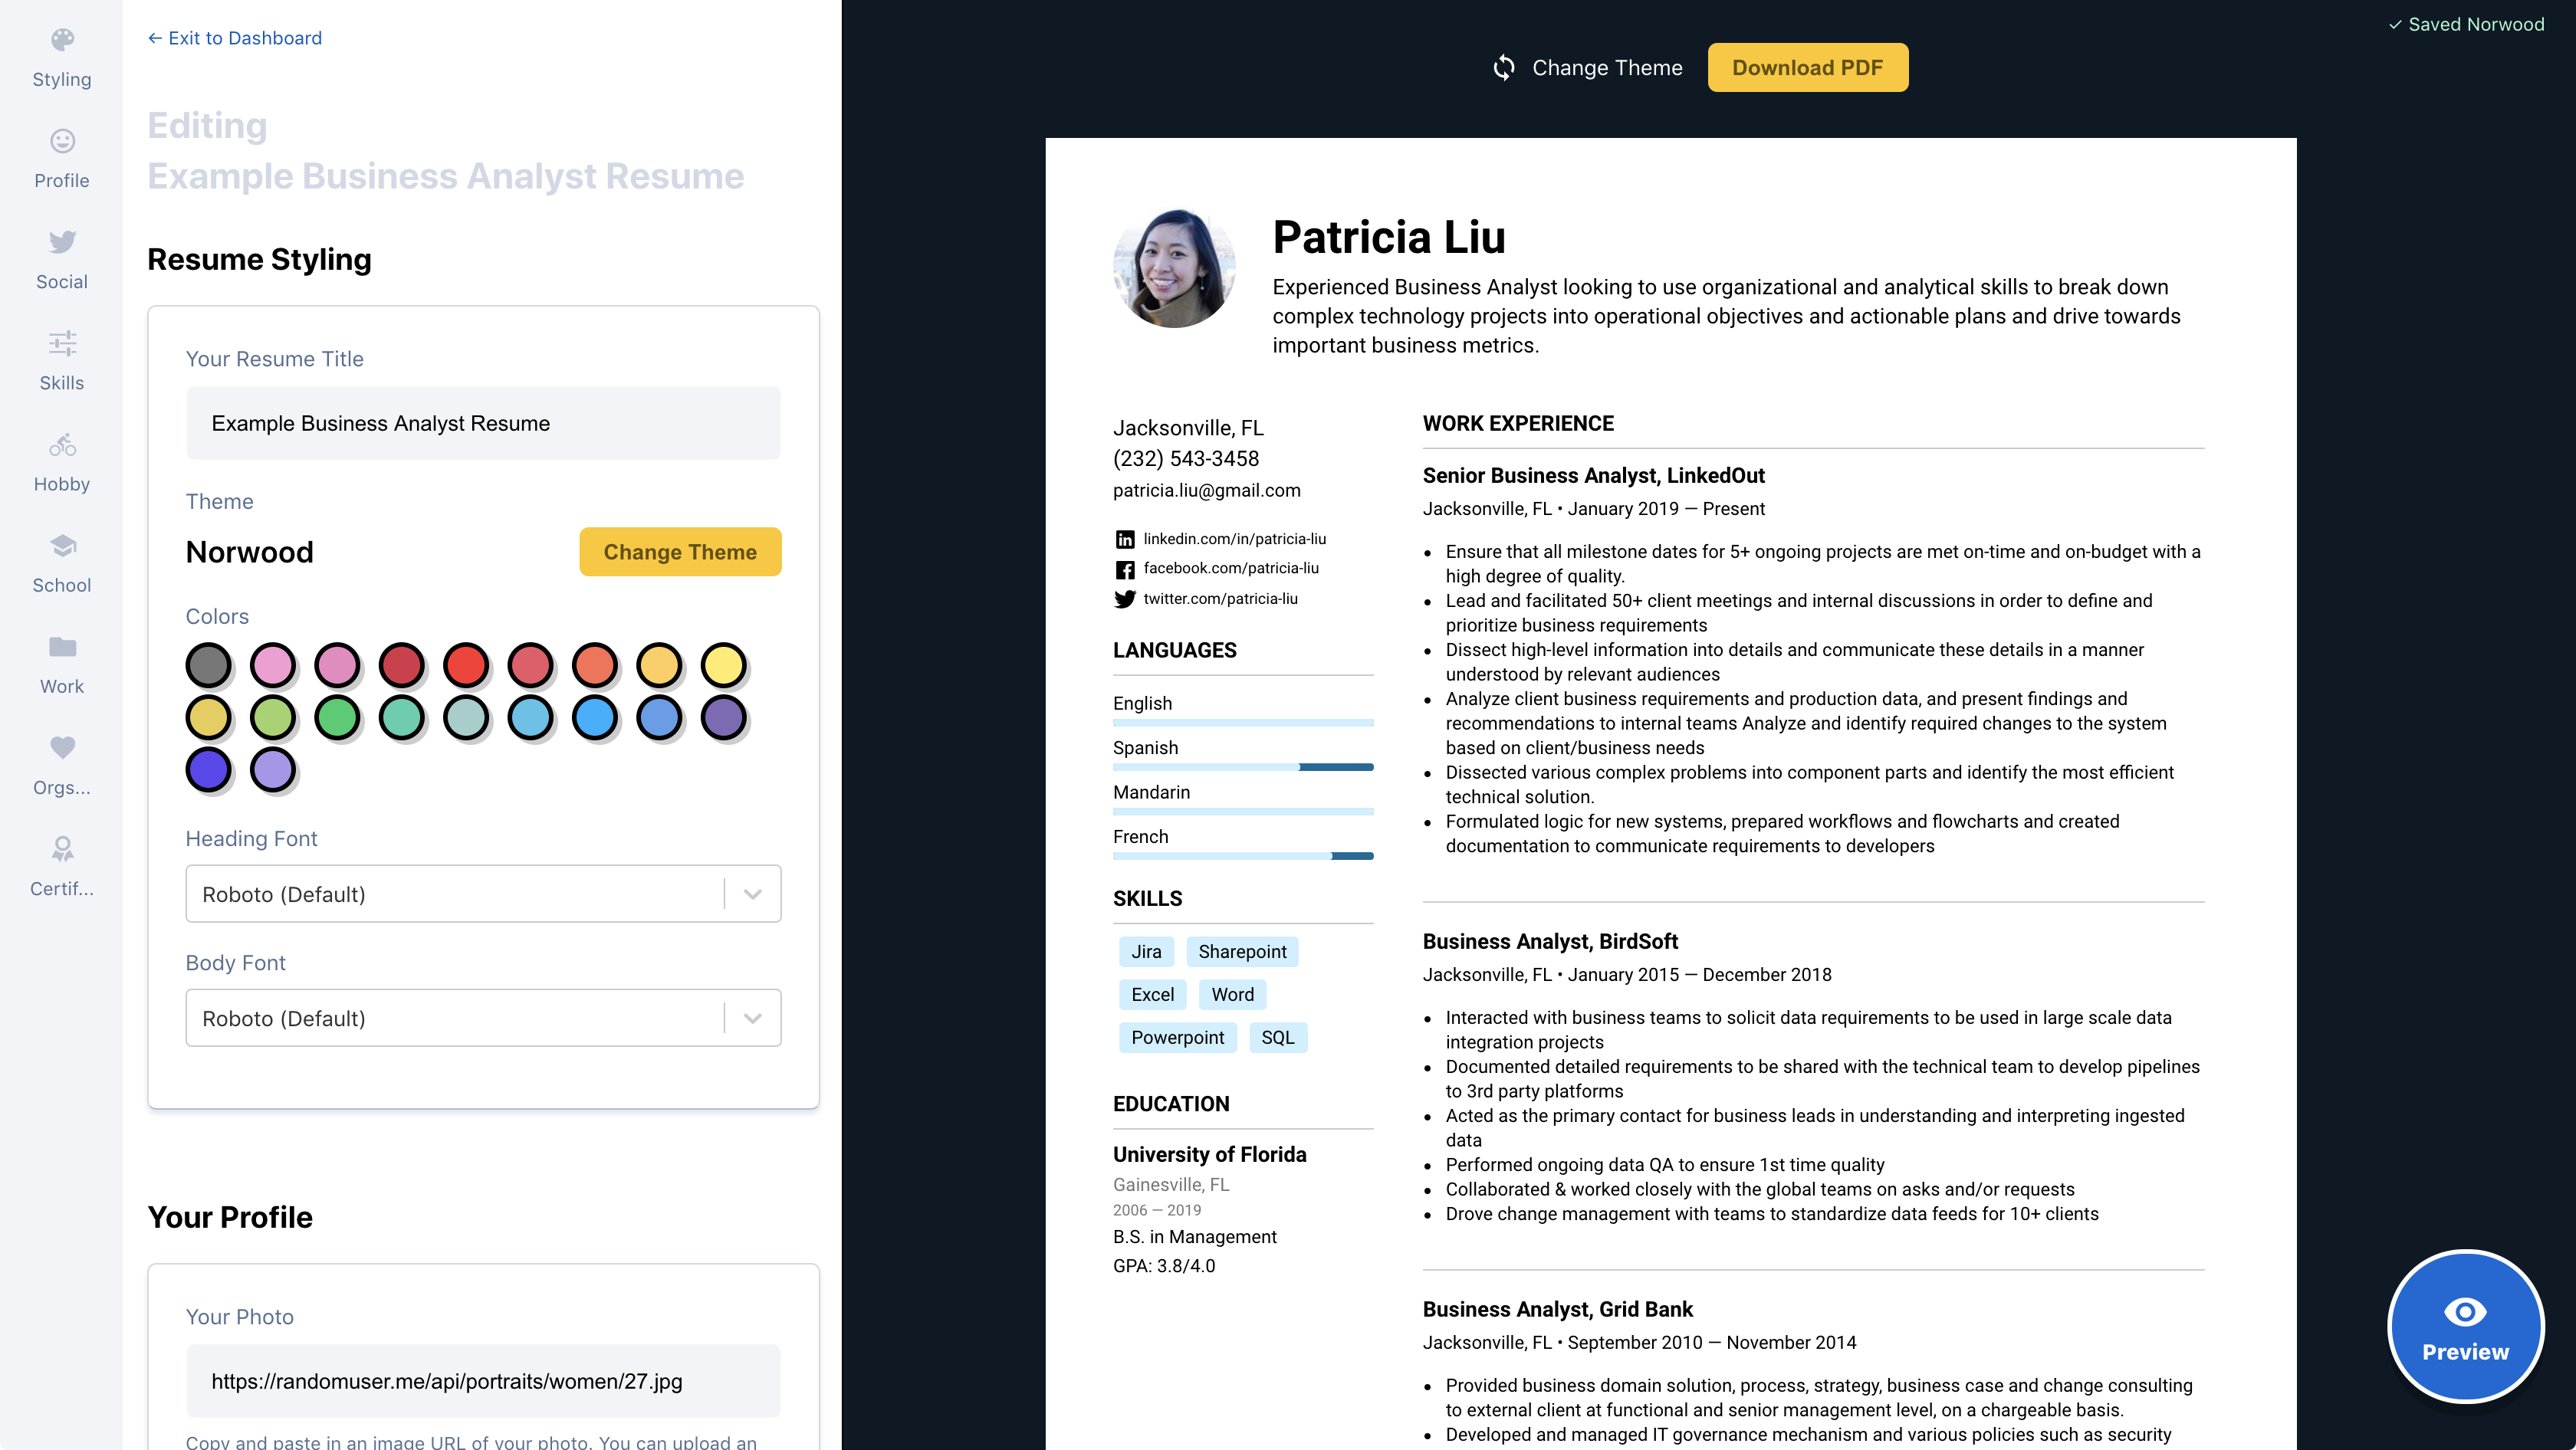Open the Social links section
Screen dimensions: 2576x1450
coord(62,259)
